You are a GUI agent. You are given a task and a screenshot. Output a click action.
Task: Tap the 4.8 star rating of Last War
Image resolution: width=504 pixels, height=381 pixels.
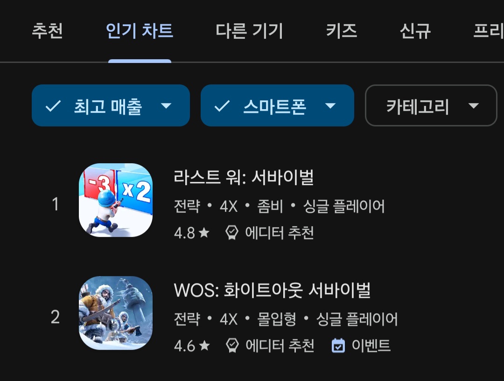pyautogui.click(x=192, y=233)
